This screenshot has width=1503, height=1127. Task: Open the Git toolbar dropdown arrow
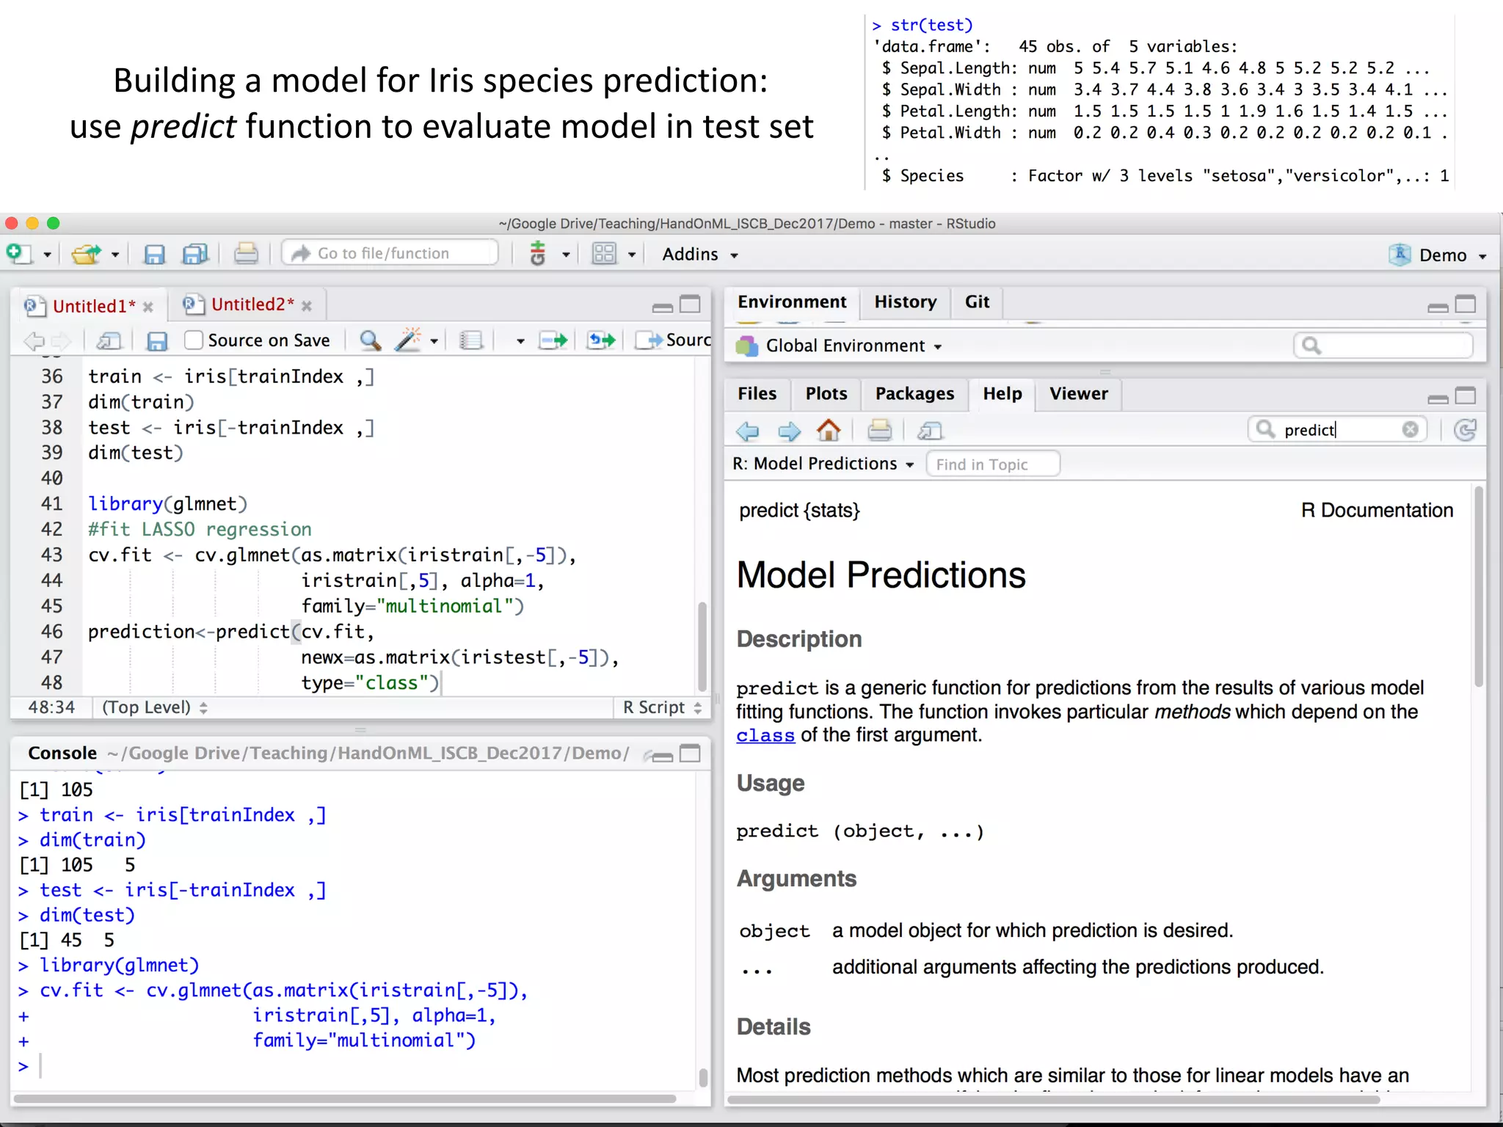(566, 255)
